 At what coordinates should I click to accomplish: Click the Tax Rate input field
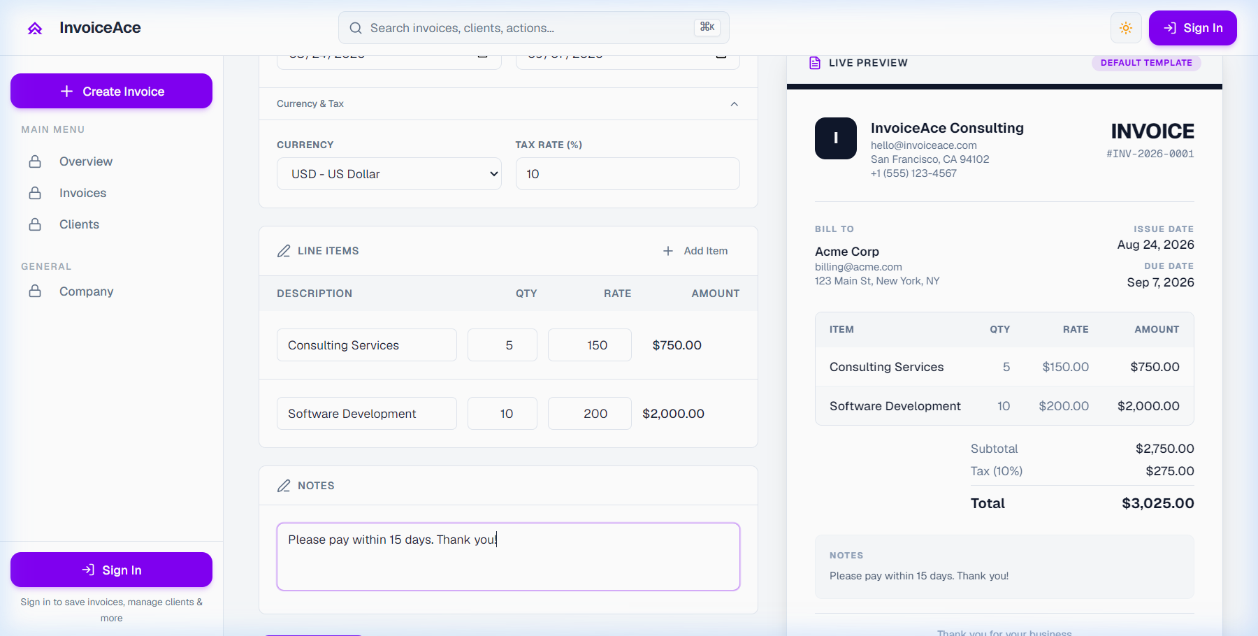pos(628,174)
